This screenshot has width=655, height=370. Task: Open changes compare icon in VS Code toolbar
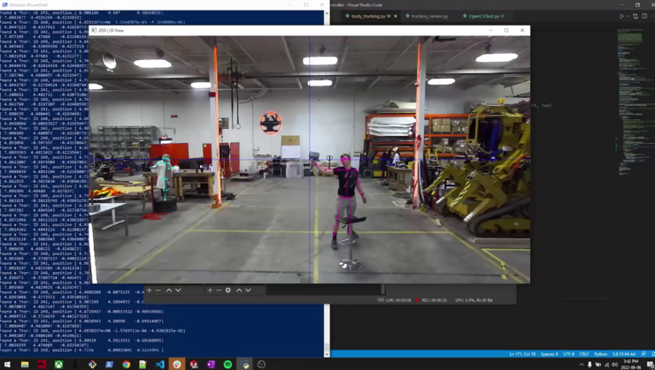point(636,16)
